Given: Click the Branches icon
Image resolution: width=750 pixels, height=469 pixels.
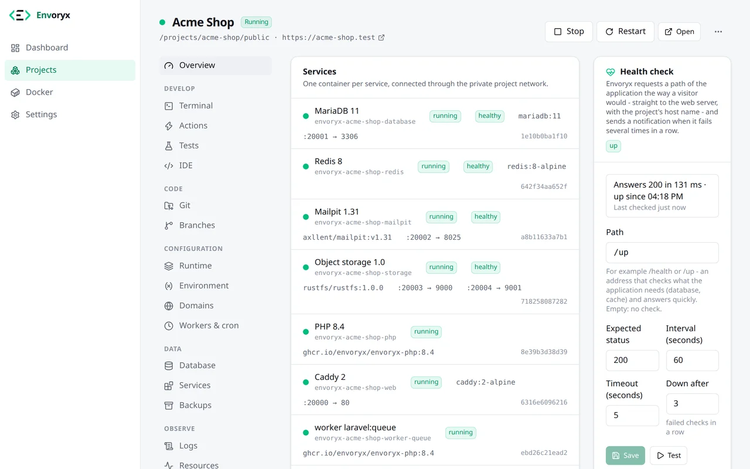Looking at the screenshot, I should [169, 226].
